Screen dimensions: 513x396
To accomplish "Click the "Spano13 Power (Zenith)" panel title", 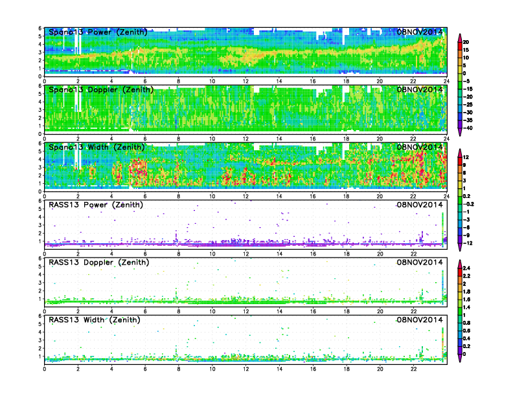I will pos(98,32).
